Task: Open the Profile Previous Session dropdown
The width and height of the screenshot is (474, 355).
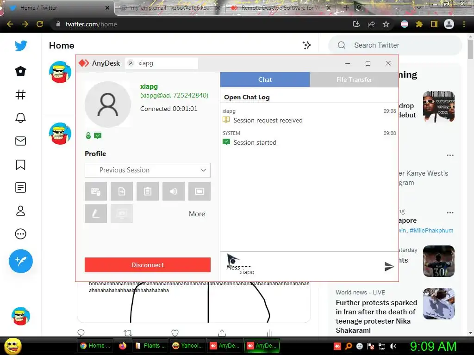Action: [148, 170]
